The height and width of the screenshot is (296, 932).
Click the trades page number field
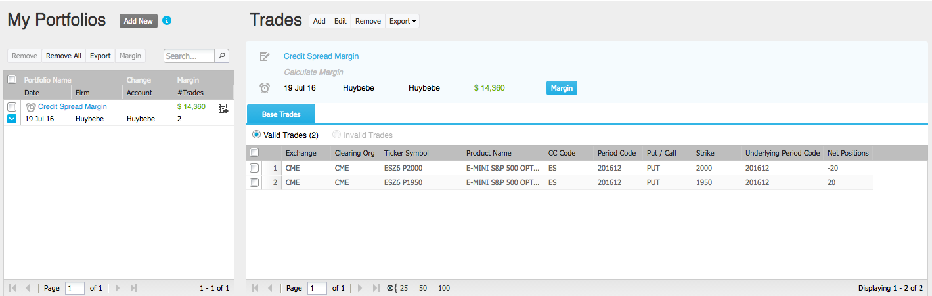[x=317, y=288]
